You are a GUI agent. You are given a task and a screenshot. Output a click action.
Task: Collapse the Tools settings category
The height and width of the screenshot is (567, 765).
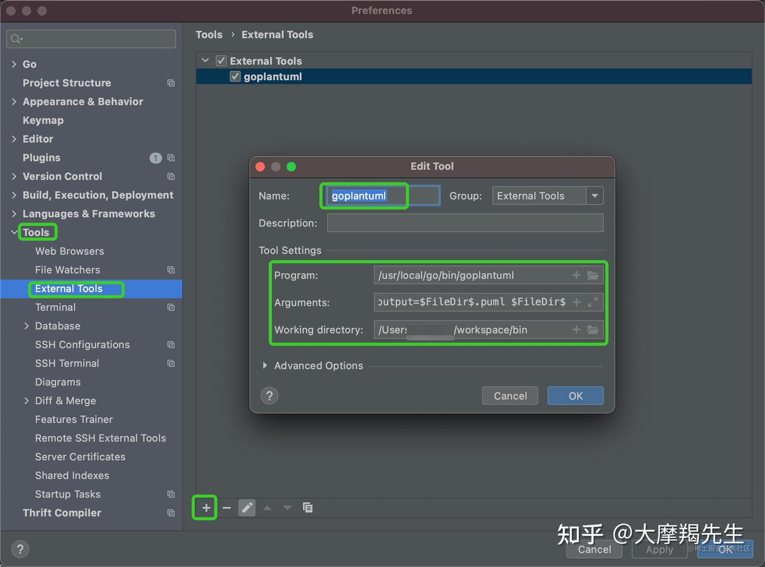(x=14, y=232)
